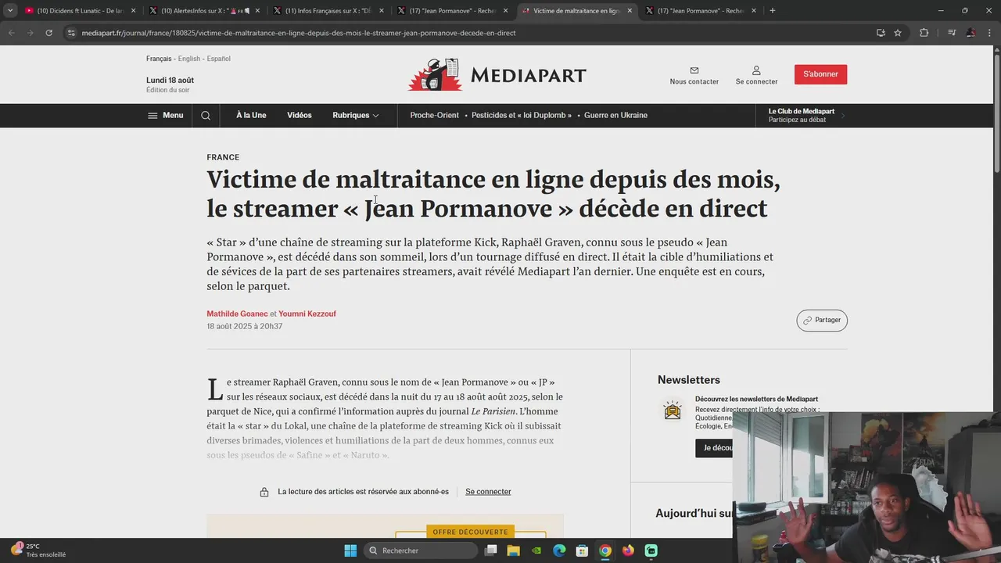Click the Partager share button

coord(822,320)
